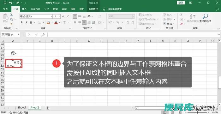Viewport: 221px width, 114px height.
Task: Open the font size dropdown showing 11
Action: 59,16
